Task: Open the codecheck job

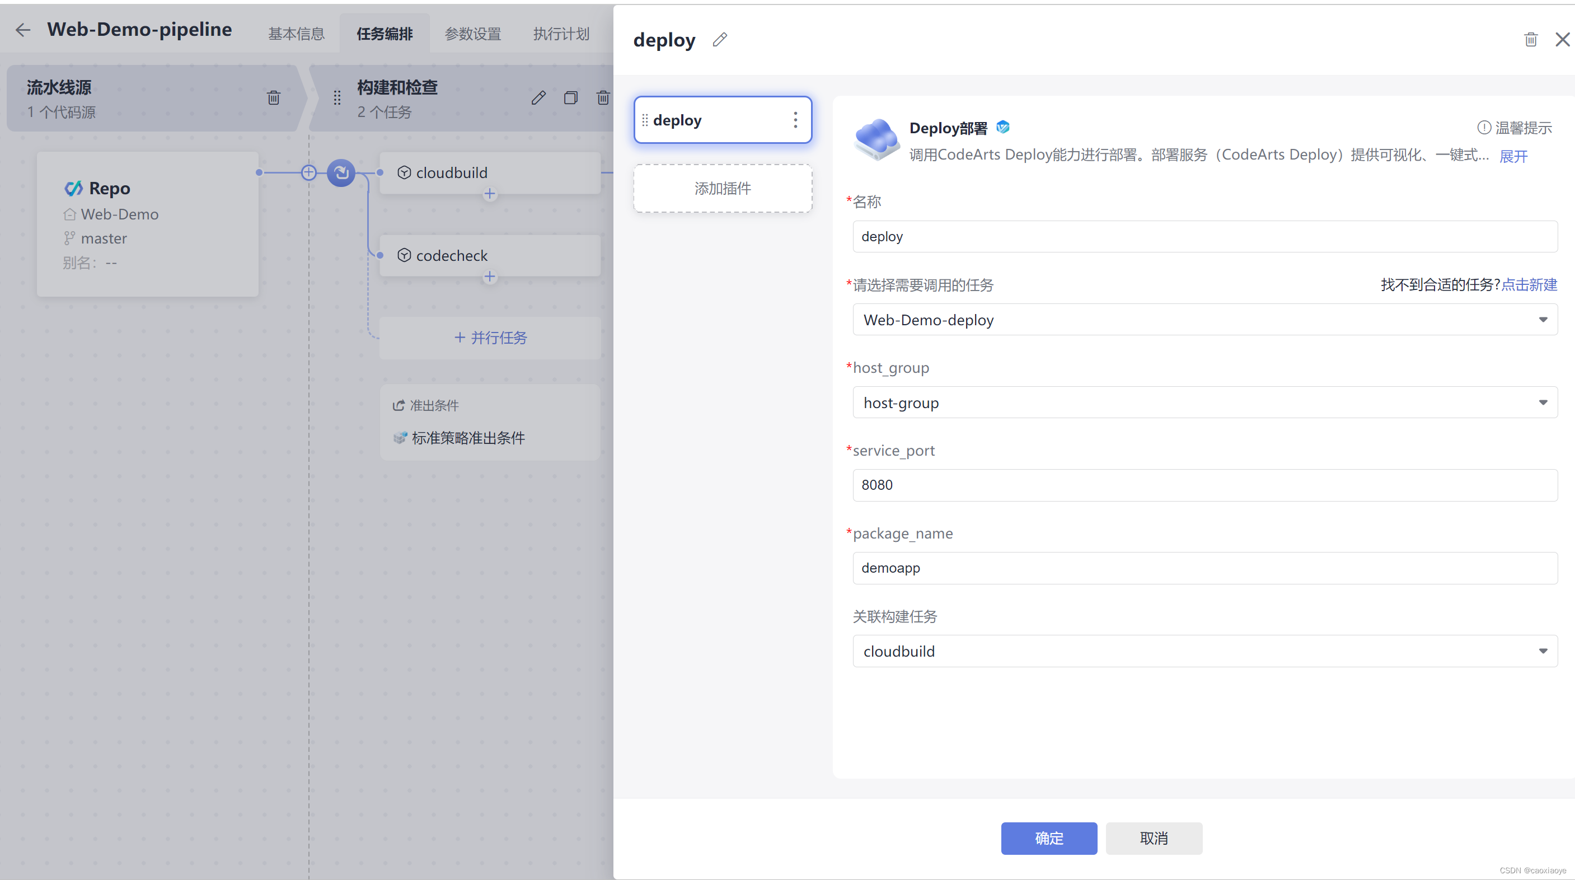Action: (490, 255)
